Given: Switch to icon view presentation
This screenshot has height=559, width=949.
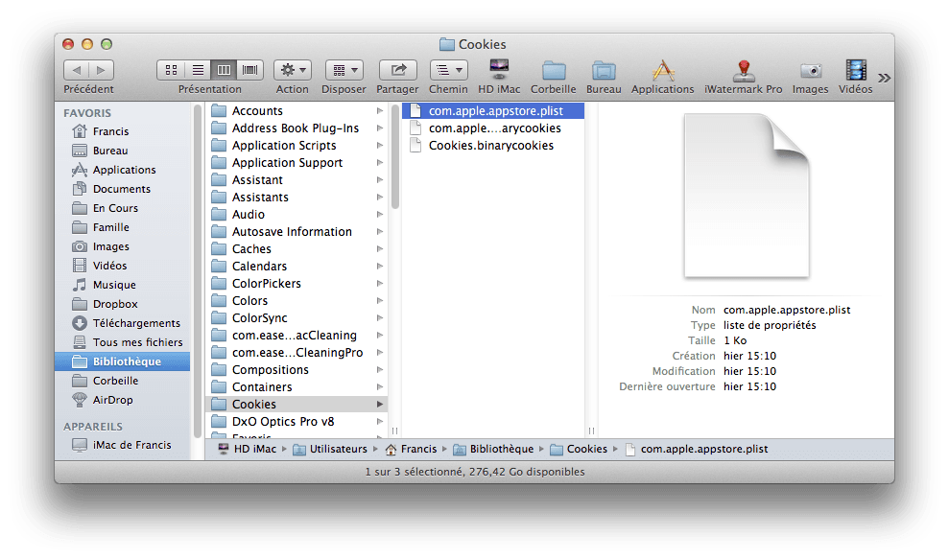Looking at the screenshot, I should (x=171, y=70).
